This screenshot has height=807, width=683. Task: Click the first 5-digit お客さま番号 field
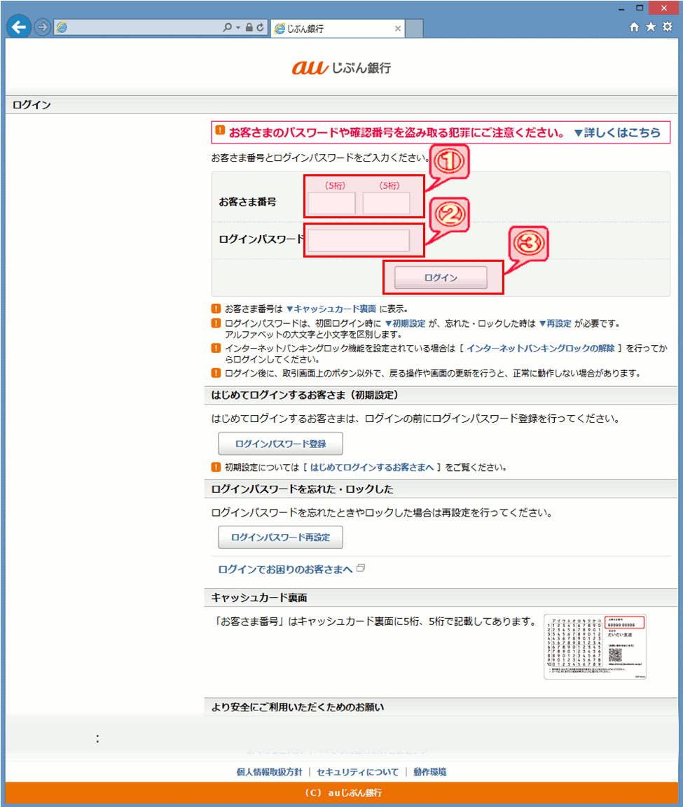point(332,203)
